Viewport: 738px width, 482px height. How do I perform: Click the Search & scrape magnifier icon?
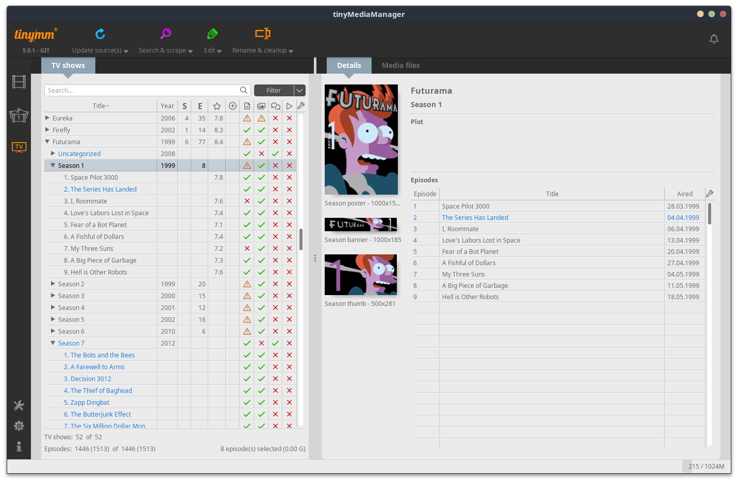pyautogui.click(x=165, y=34)
